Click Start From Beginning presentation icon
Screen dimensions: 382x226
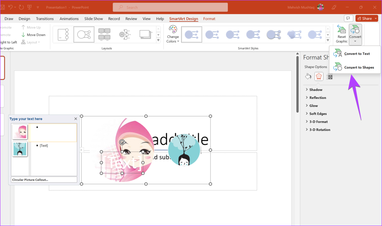coord(29,7)
